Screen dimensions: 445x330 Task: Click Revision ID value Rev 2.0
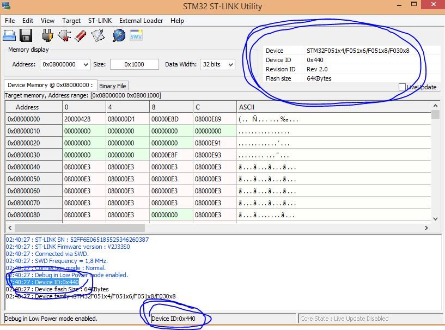(x=317, y=69)
